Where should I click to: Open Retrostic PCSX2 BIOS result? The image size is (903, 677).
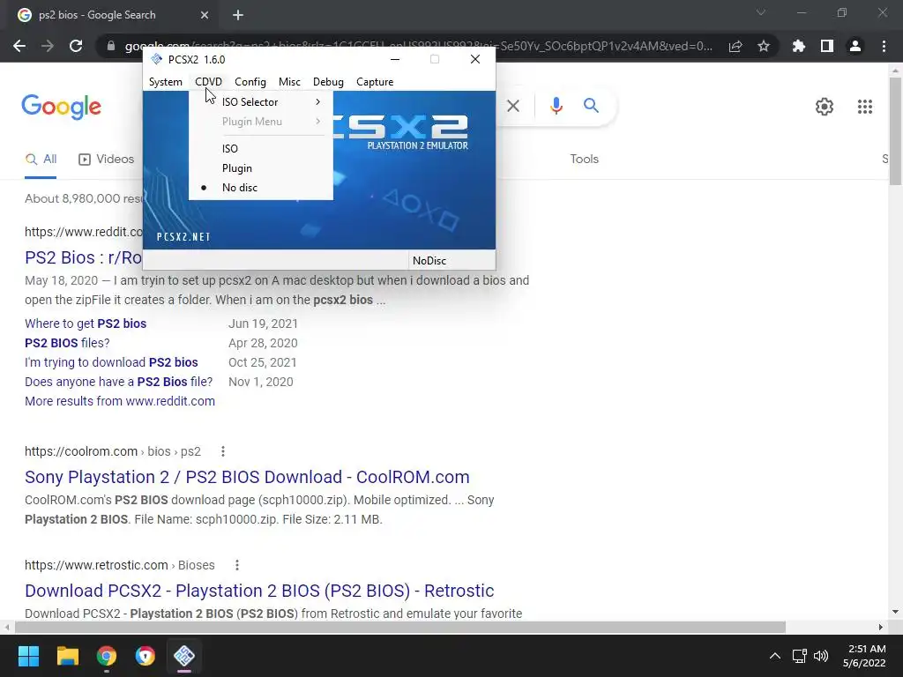pyautogui.click(x=259, y=591)
